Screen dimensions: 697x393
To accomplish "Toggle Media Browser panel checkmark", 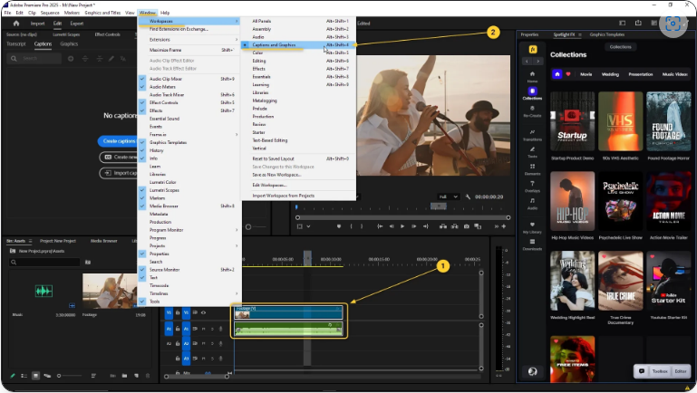I will coord(142,206).
